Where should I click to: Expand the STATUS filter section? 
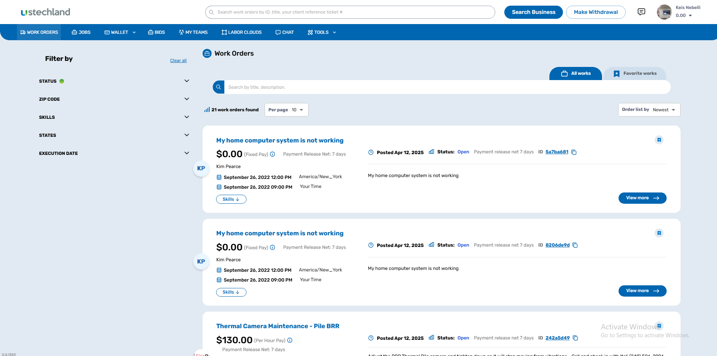(187, 81)
